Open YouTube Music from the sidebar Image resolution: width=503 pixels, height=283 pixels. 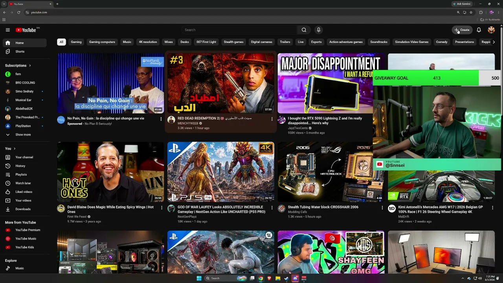click(24, 239)
